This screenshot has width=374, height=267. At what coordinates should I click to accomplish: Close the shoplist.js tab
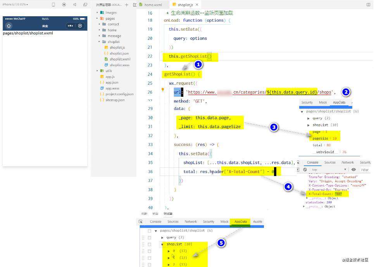tap(197, 5)
